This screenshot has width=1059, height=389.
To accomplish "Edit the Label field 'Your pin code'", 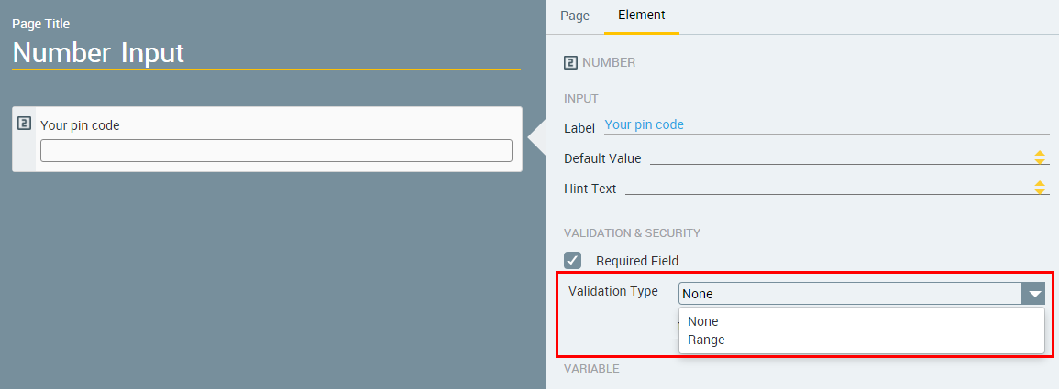I will click(x=827, y=125).
